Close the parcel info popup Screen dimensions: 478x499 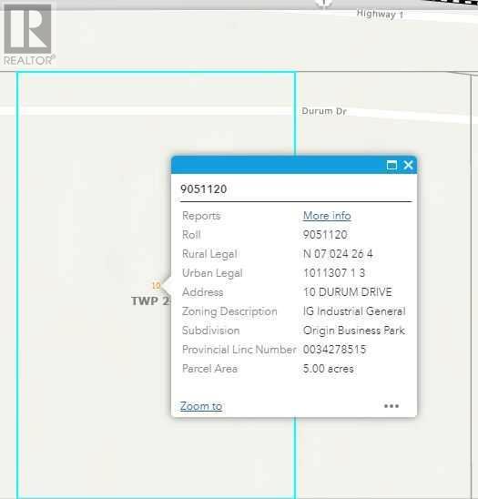pyautogui.click(x=408, y=165)
